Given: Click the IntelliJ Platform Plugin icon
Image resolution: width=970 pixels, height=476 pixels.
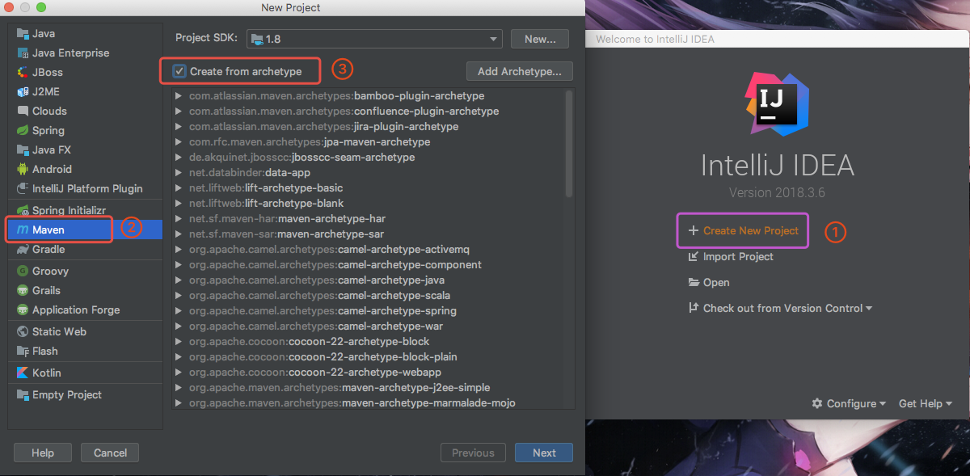Looking at the screenshot, I should [23, 189].
